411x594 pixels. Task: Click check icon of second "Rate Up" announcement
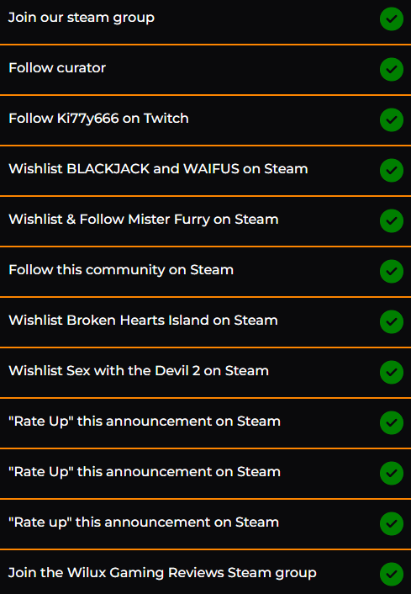392,473
